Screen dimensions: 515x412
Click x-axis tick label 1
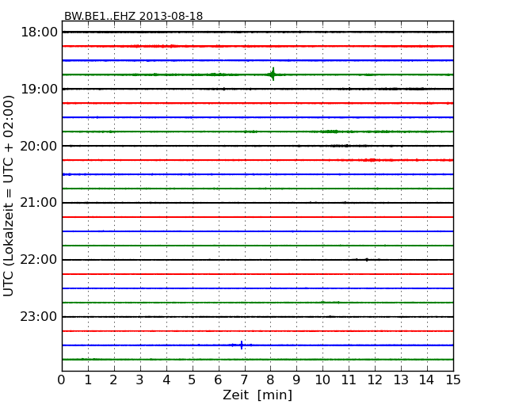(88, 380)
